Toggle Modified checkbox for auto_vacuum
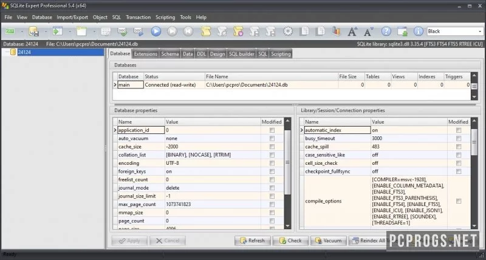This screenshot has width=486, height=260. [x=272, y=139]
